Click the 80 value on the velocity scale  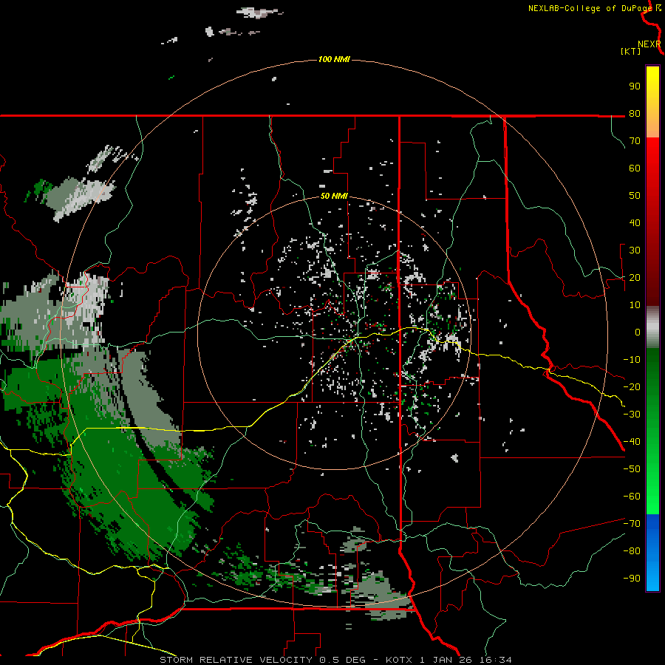click(635, 114)
